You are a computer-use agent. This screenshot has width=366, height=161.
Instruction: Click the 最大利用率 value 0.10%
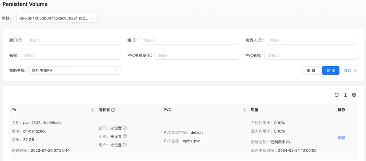click(x=279, y=131)
